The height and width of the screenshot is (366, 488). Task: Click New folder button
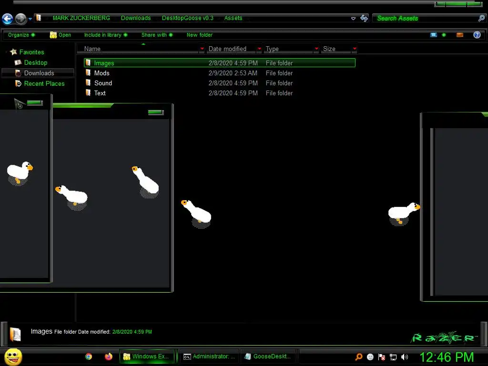pos(200,35)
